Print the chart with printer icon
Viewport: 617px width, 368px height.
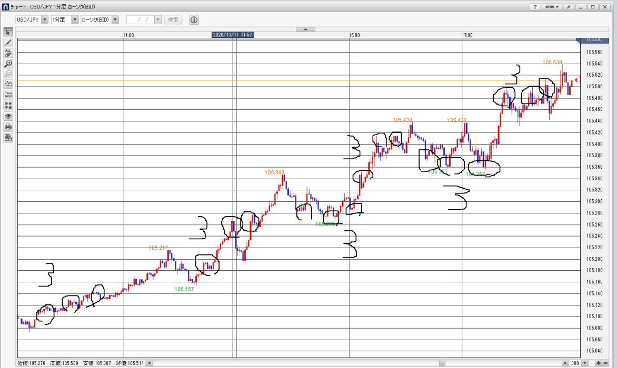[8, 127]
